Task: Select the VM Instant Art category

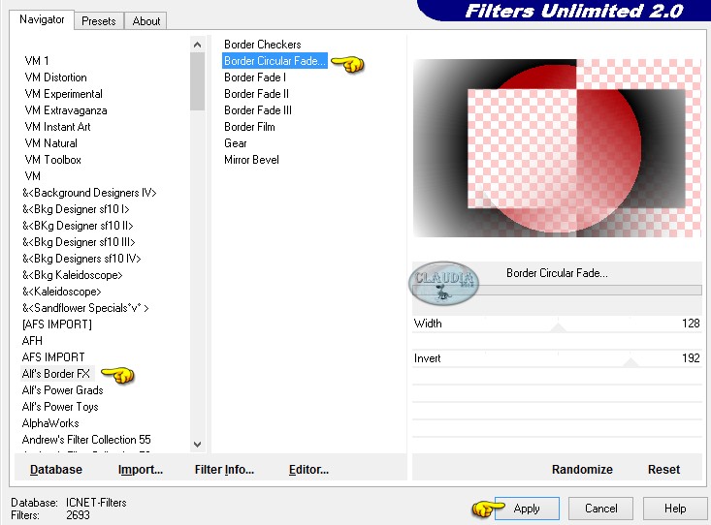Action: click(x=57, y=127)
